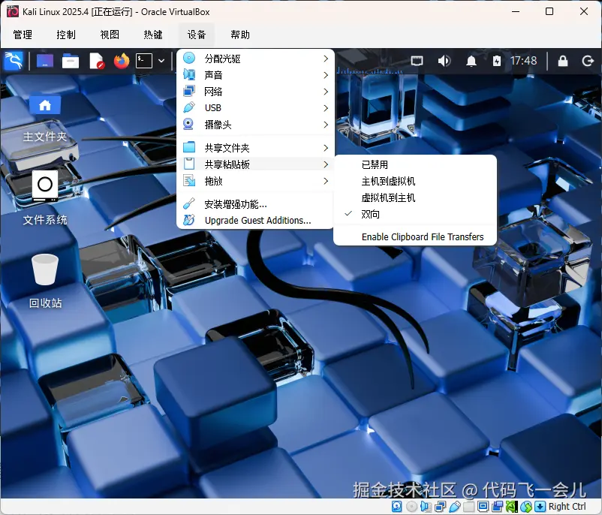
Task: Open the Kali dragon applications menu
Action: 14,61
